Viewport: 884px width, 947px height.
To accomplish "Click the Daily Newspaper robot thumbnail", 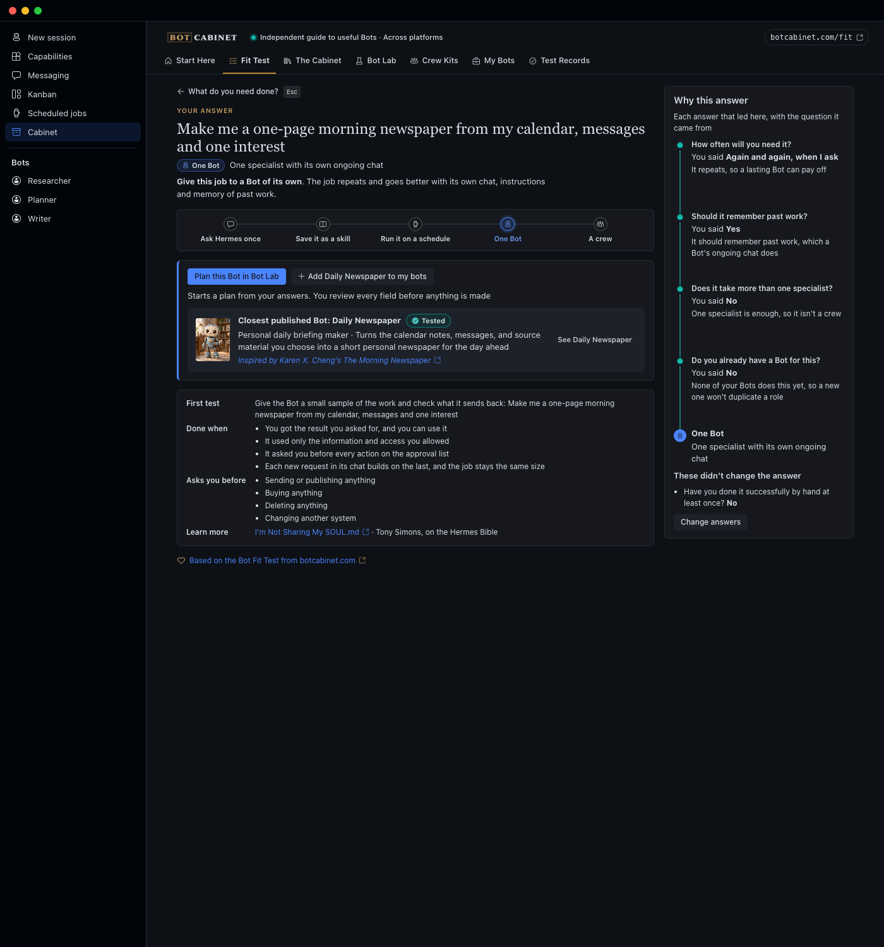I will pyautogui.click(x=213, y=340).
